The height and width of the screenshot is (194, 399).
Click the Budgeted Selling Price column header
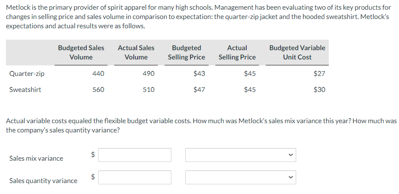point(186,52)
